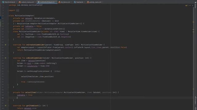Collapse the selectItem function fold
The image size is (197, 110).
pos(8,92)
